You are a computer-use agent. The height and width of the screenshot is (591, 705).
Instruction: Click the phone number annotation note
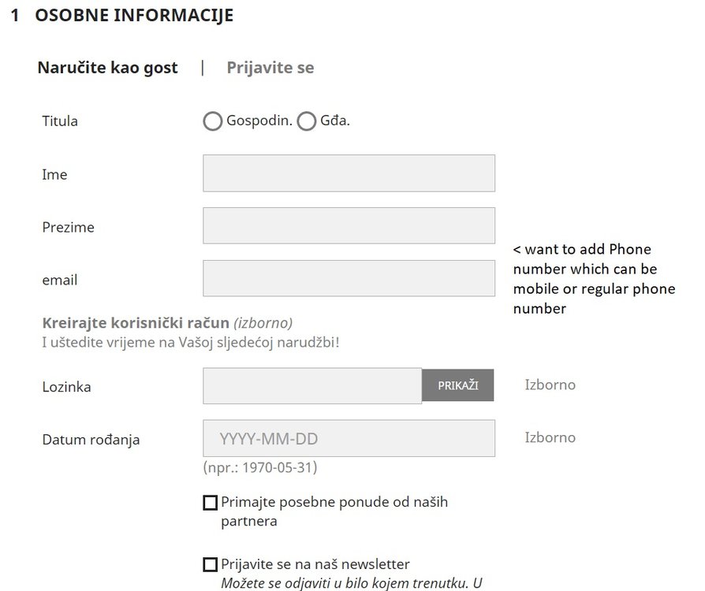594,279
